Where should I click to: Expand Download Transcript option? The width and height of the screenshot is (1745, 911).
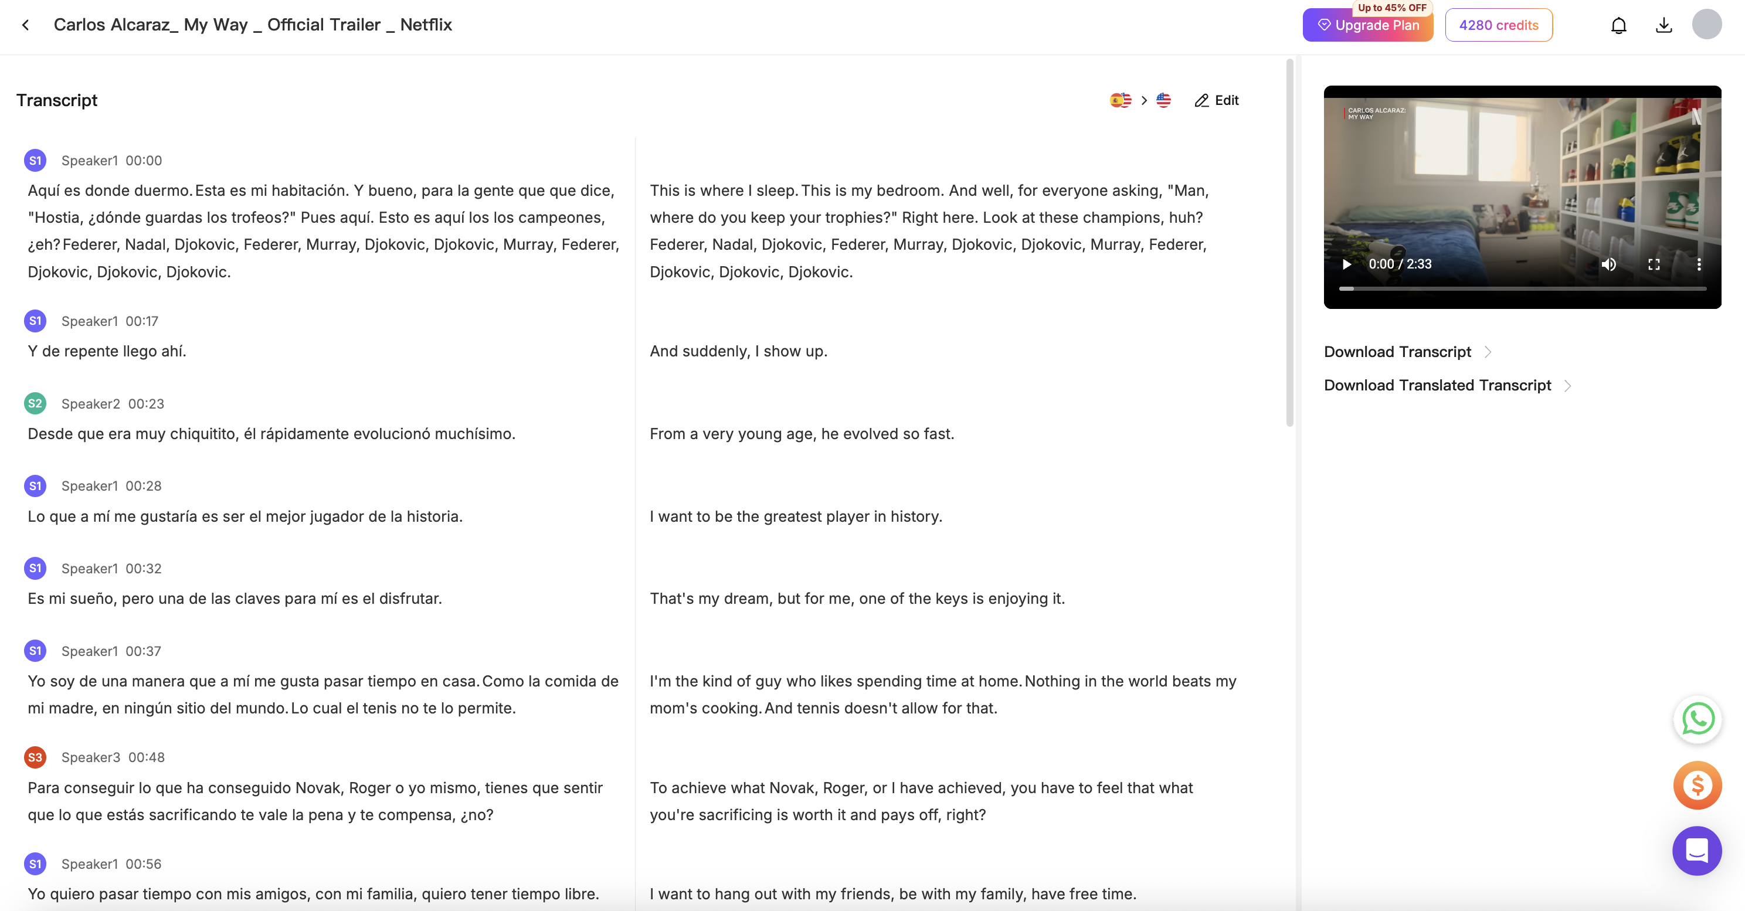(1408, 352)
